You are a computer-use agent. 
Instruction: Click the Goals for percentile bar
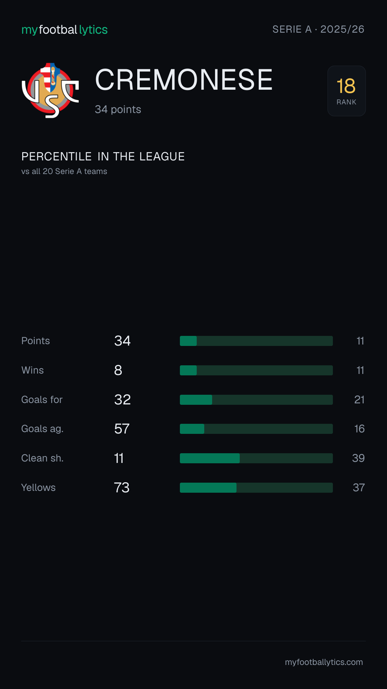pyautogui.click(x=256, y=400)
